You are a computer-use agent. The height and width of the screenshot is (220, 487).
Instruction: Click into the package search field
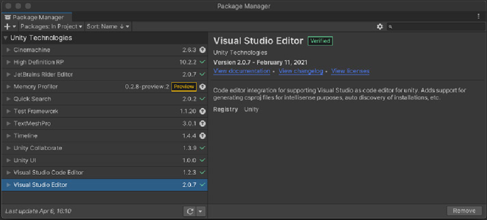[x=435, y=27]
